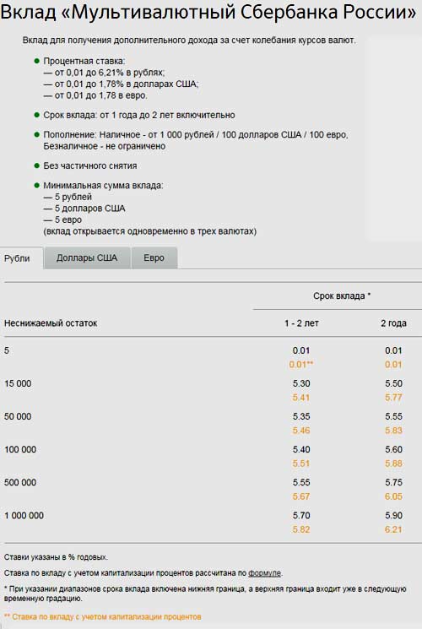Click the Срок вклада table heading
Viewport: 422px width, 629px height.
pos(342,296)
